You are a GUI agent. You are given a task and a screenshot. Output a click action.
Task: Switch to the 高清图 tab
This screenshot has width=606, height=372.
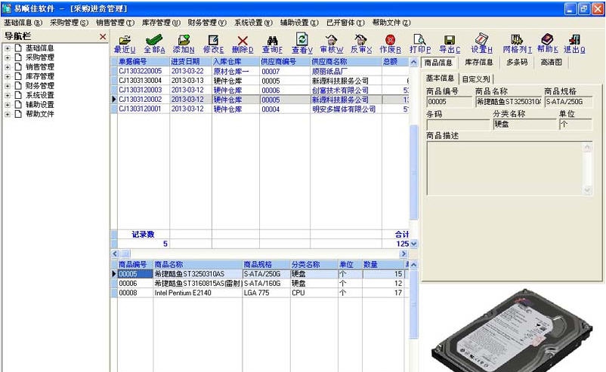pyautogui.click(x=551, y=62)
